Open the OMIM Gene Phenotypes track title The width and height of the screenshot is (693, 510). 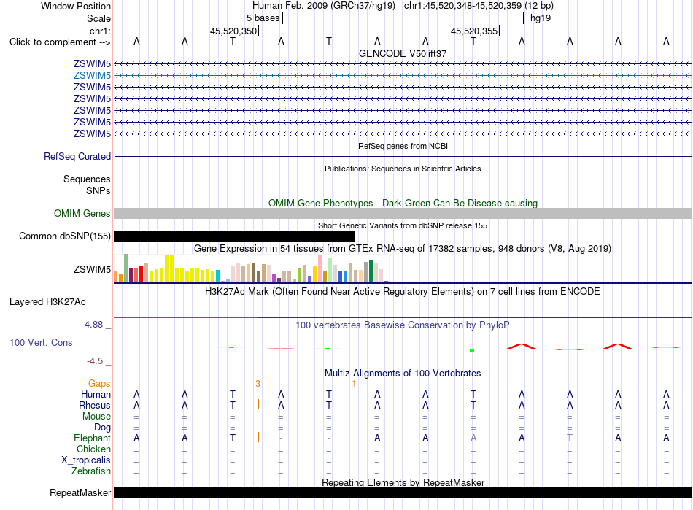403,204
